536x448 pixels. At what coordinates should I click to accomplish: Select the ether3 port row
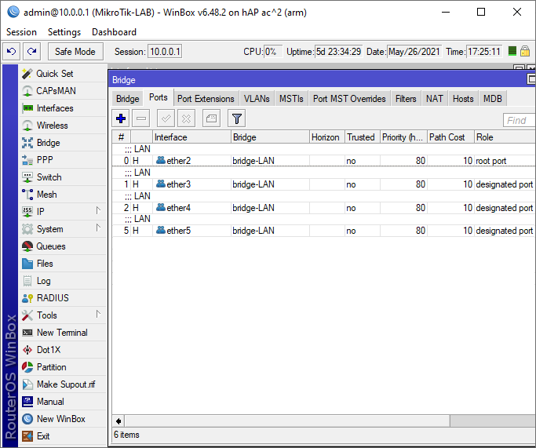[x=323, y=184]
